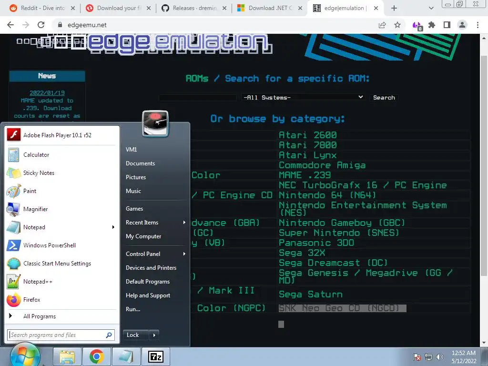Switch to Download your file tab
Viewport: 488px width, 366px height.
(118, 8)
